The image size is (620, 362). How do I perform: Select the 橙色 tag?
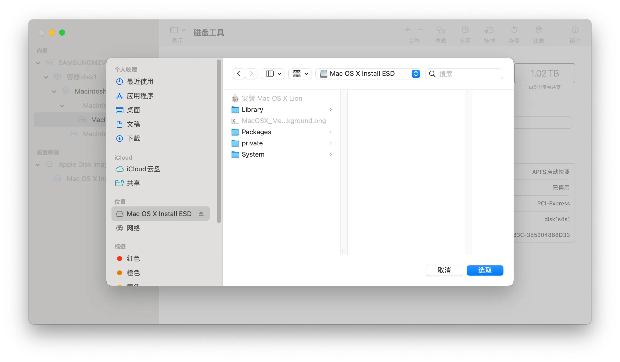[160, 273]
